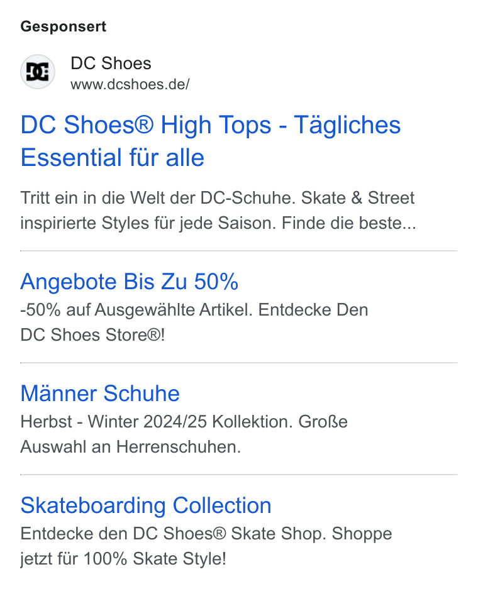Click the 'Auswahl an Herrenschuhen' text line
The width and height of the screenshot is (478, 601).
click(130, 447)
